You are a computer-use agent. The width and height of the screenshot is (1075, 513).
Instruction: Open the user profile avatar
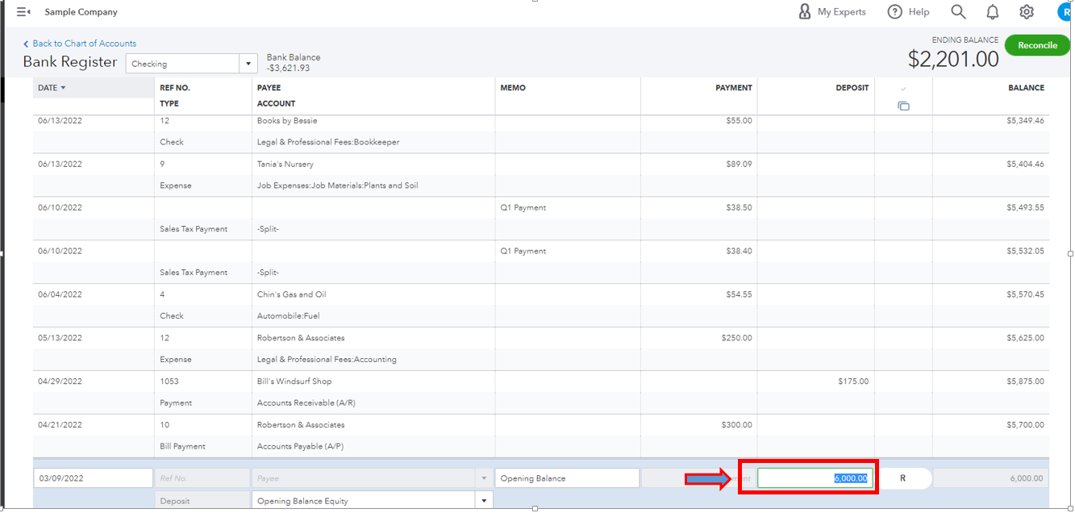tap(1066, 12)
